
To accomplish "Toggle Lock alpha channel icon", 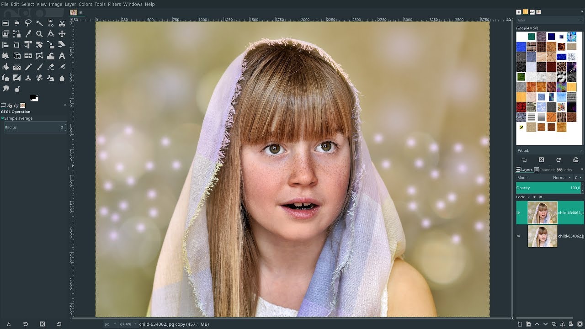I will pos(541,197).
